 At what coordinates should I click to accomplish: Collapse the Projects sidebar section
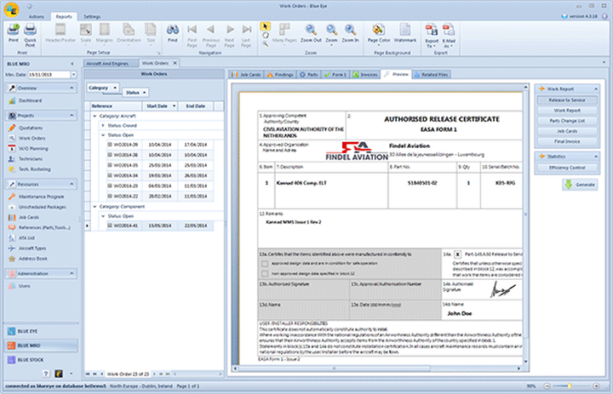coord(72,116)
